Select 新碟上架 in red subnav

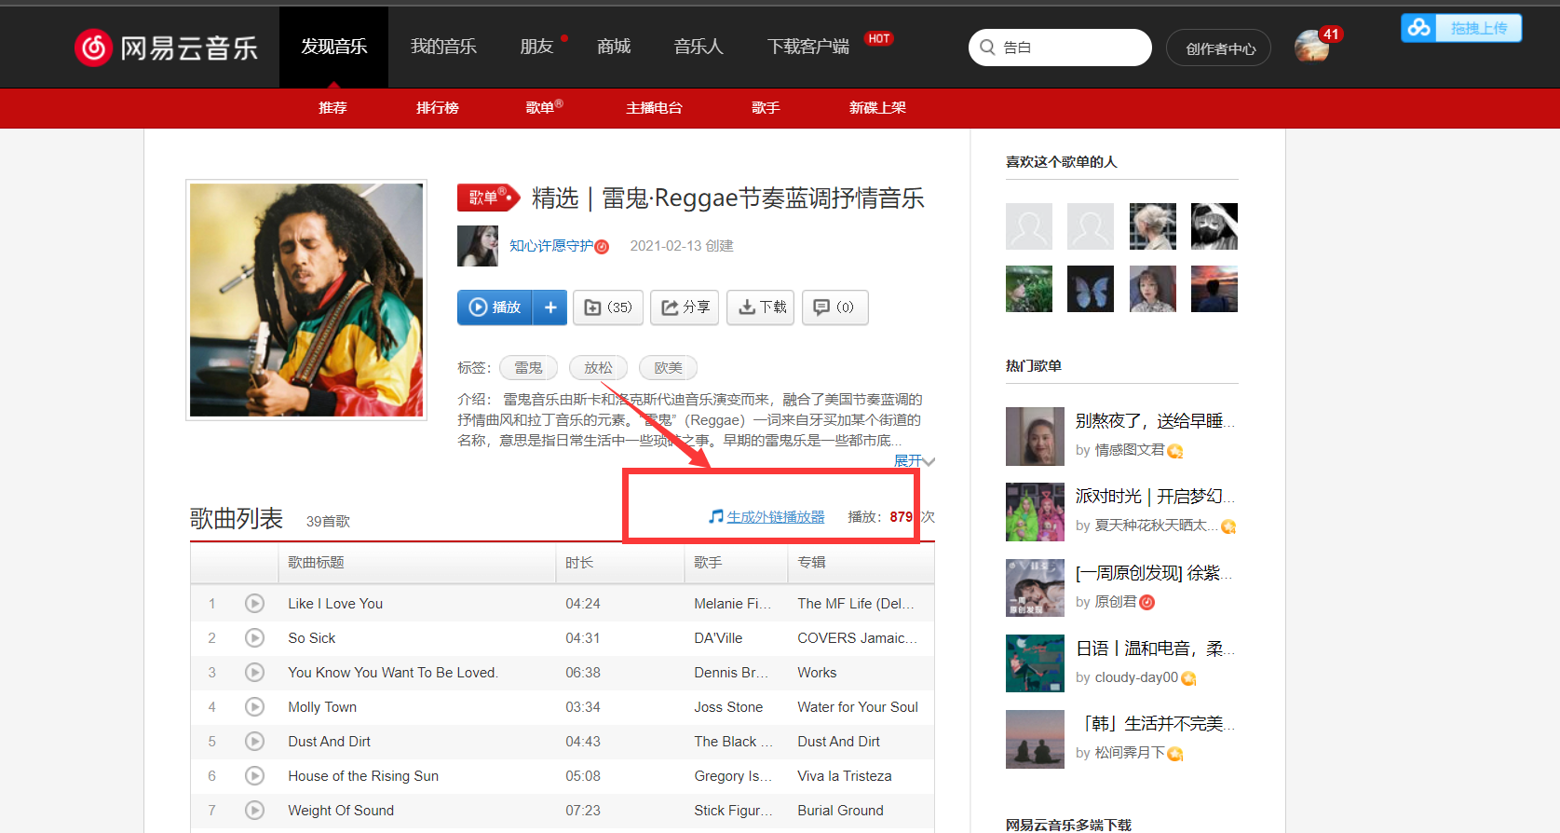pos(877,108)
